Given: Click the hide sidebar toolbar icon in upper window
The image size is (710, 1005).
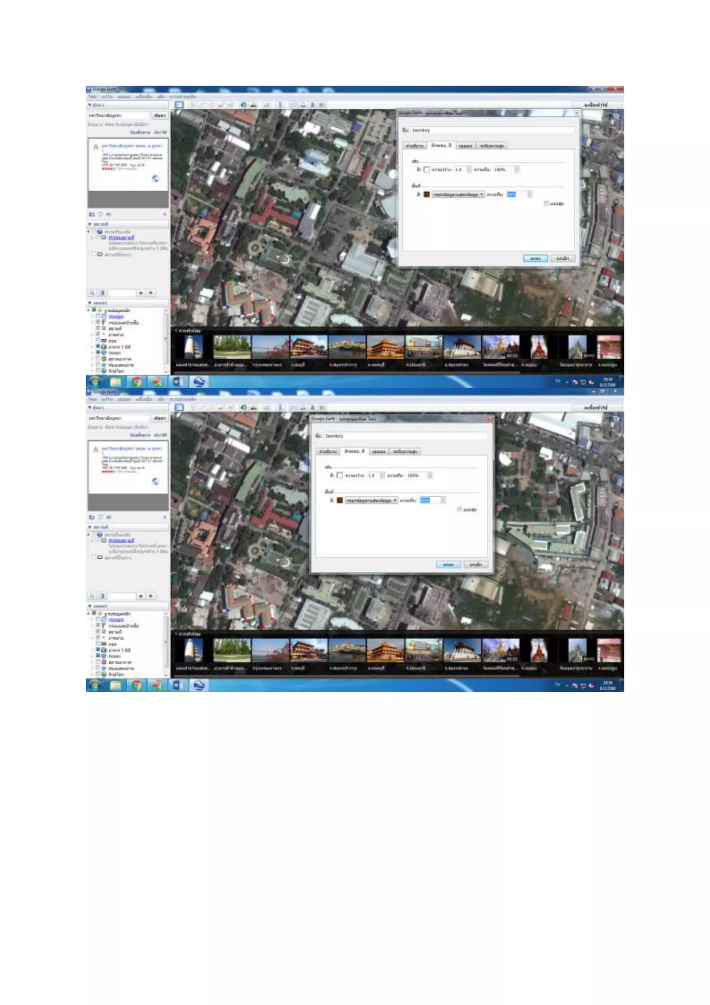Looking at the screenshot, I should (x=179, y=104).
